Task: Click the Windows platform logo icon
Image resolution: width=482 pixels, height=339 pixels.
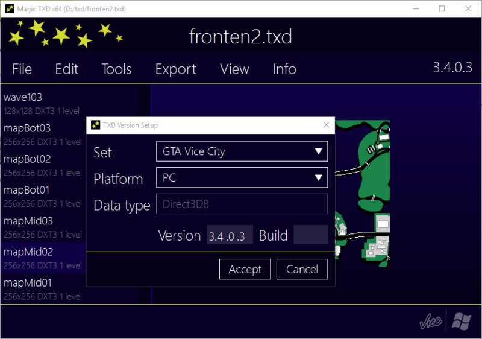Action: [x=462, y=322]
